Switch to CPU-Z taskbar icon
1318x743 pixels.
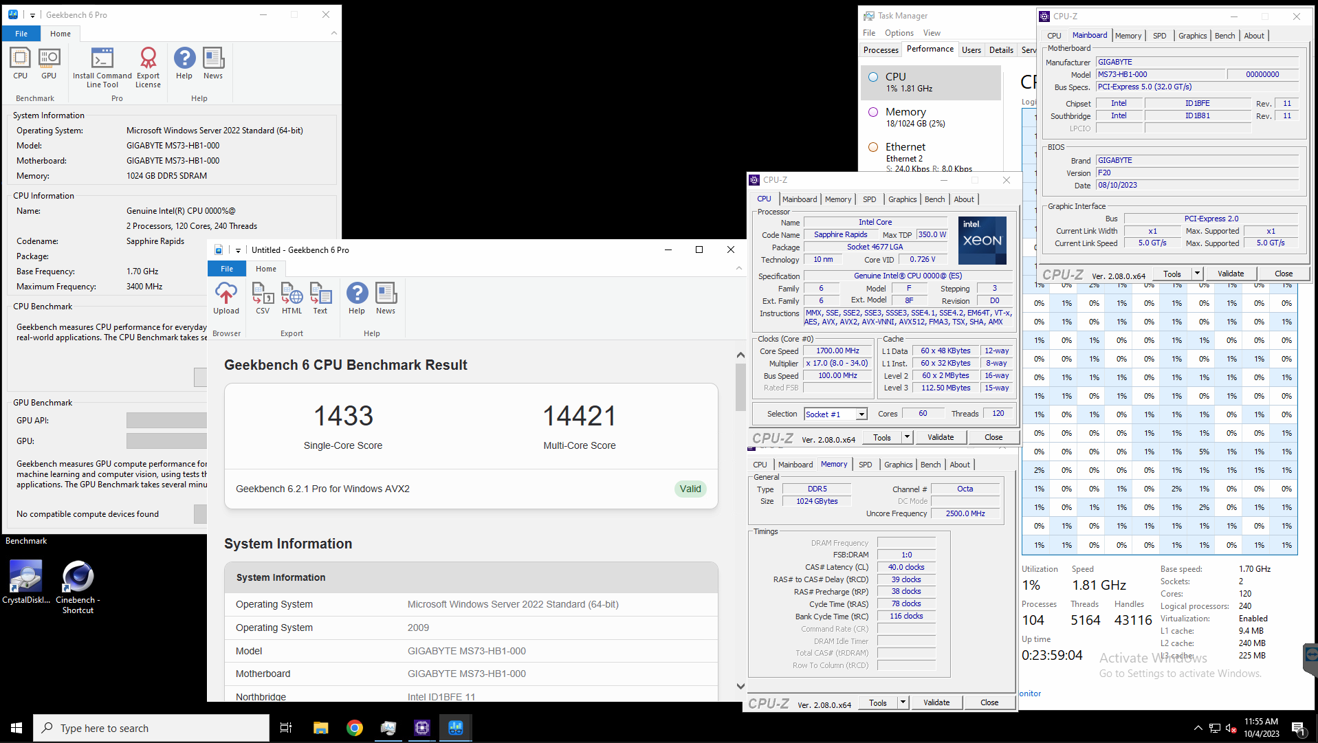422,728
